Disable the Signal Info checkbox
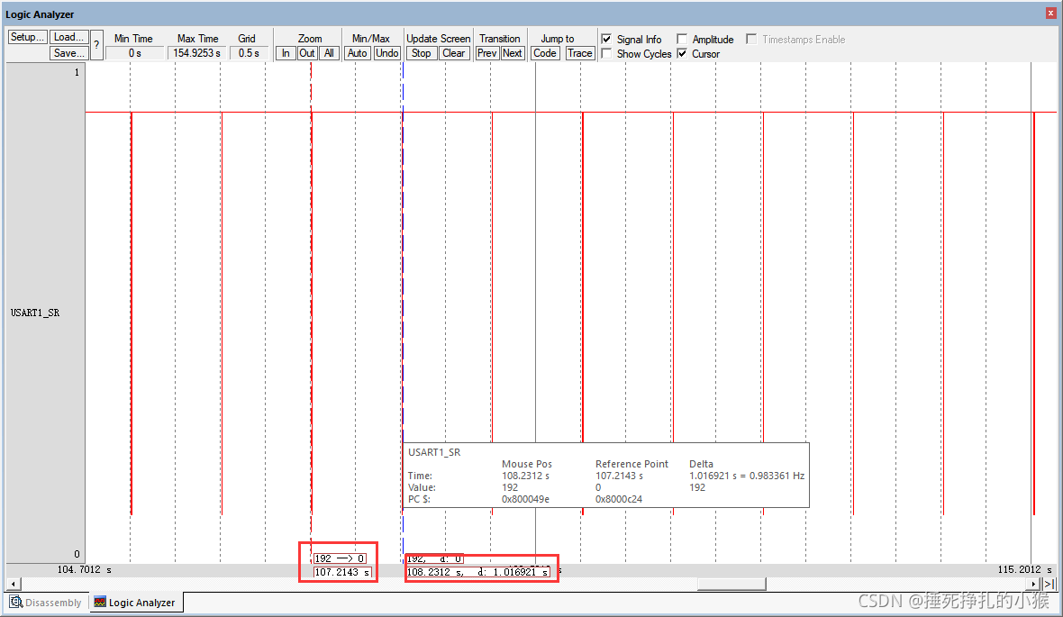1063x617 pixels. [607, 40]
